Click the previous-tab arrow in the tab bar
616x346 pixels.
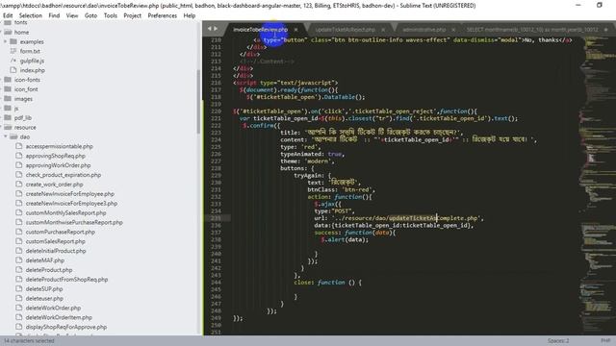[210, 29]
